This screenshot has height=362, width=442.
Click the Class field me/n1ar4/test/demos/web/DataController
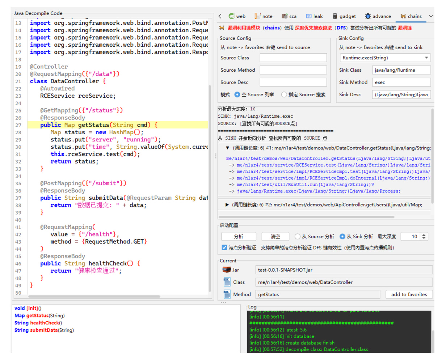click(x=344, y=282)
